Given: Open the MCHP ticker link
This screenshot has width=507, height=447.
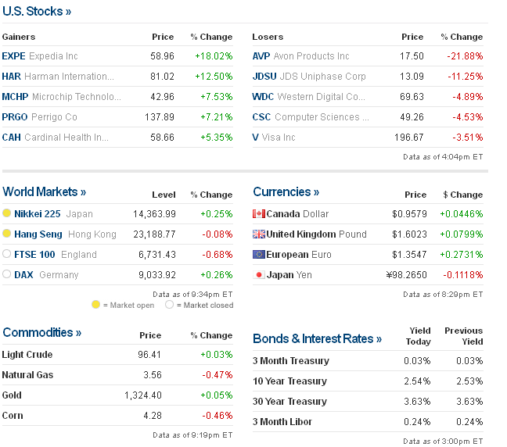Looking at the screenshot, I should 15,97.
